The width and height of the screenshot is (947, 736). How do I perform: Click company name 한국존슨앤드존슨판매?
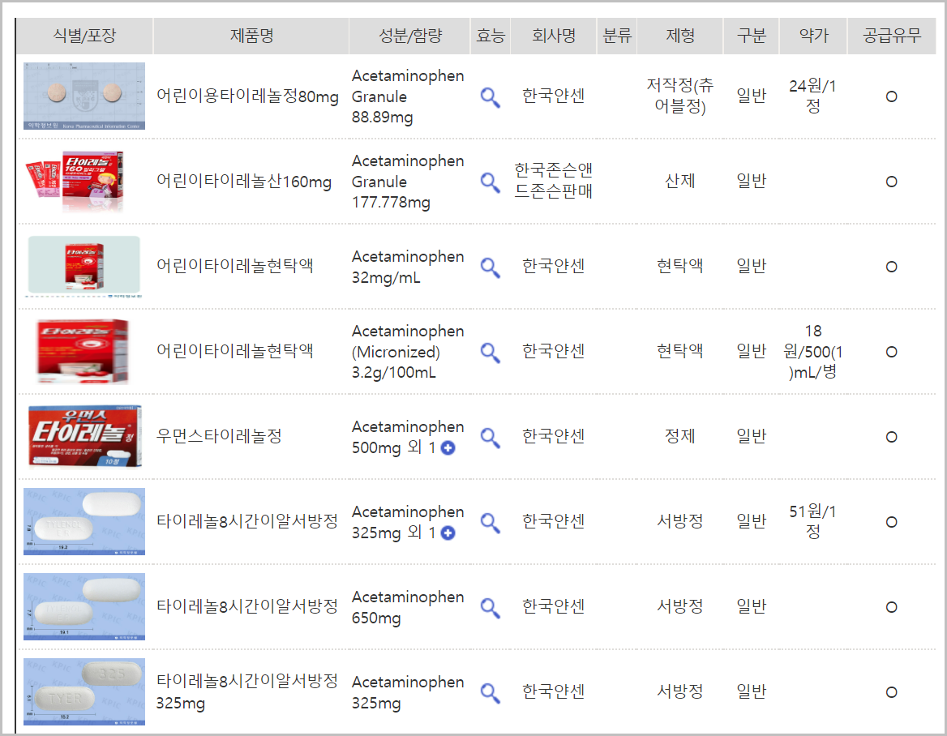(553, 181)
